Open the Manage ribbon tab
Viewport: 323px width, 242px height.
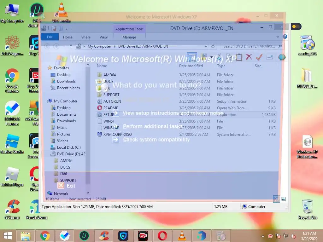(x=129, y=37)
